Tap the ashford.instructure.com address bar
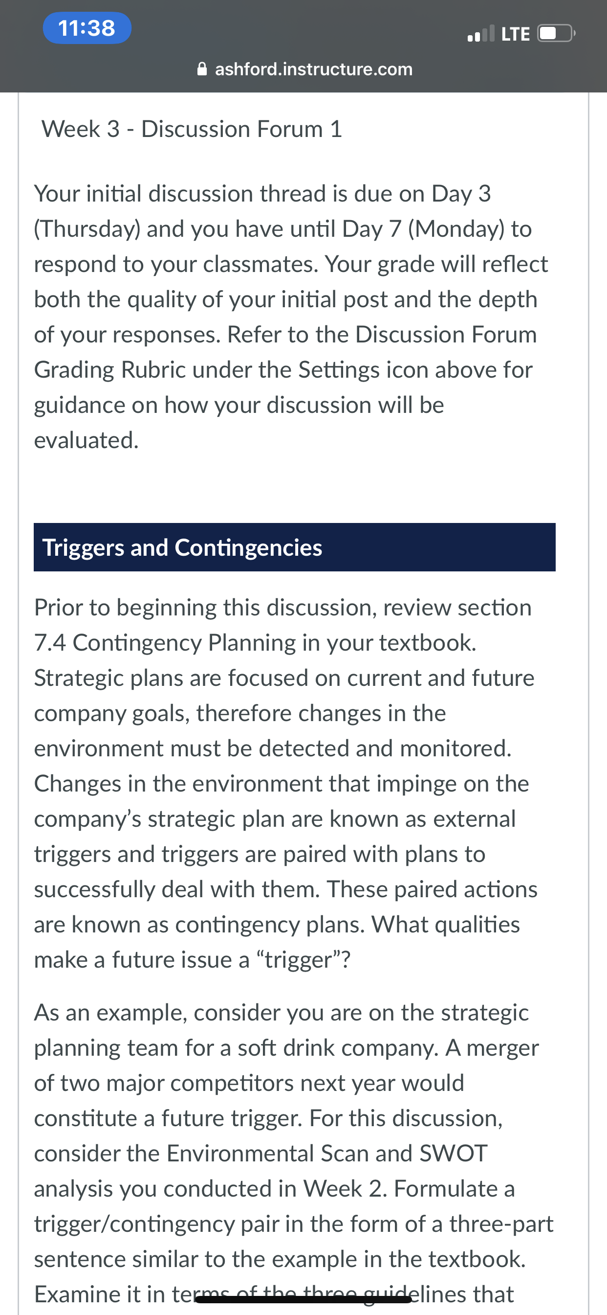 (304, 69)
